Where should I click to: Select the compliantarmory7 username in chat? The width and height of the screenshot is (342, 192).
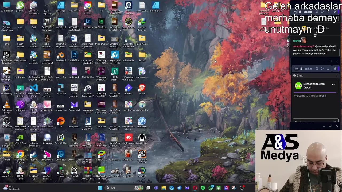click(303, 46)
